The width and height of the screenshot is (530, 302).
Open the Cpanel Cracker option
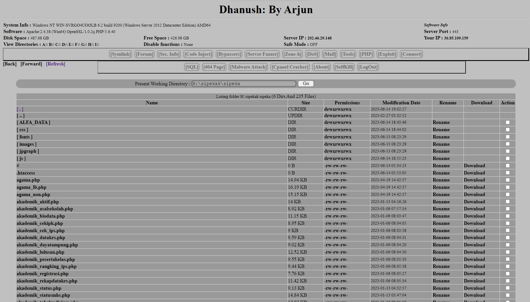tap(290, 67)
